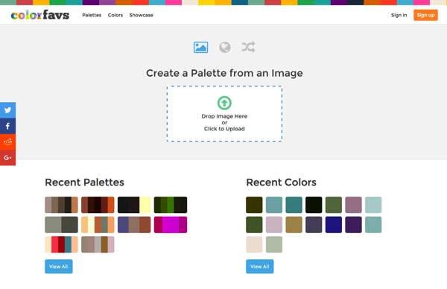The image size is (447, 289).
Task: Click the green upload arrow icon
Action: (x=224, y=103)
